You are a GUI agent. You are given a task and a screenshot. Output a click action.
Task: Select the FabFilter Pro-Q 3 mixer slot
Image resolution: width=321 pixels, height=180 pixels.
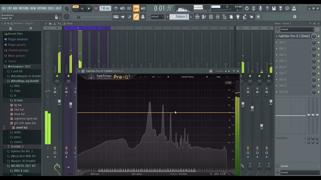click(294, 36)
